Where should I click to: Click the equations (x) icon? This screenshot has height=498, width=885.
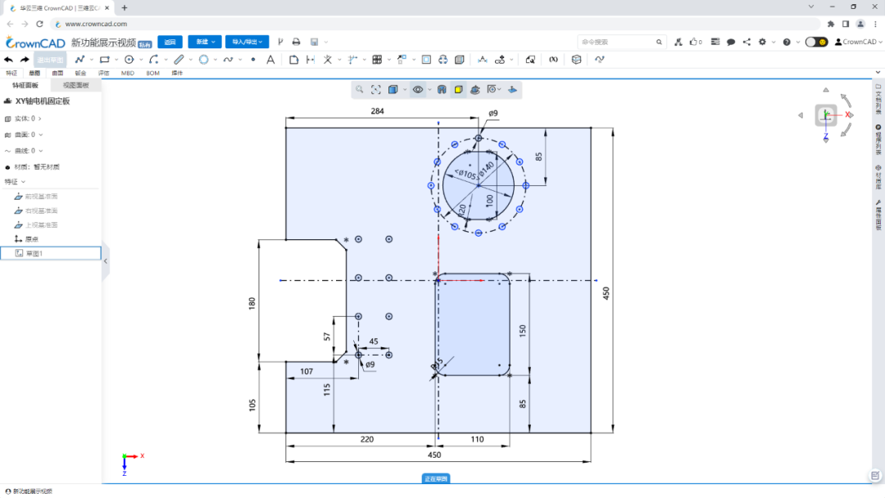[553, 59]
